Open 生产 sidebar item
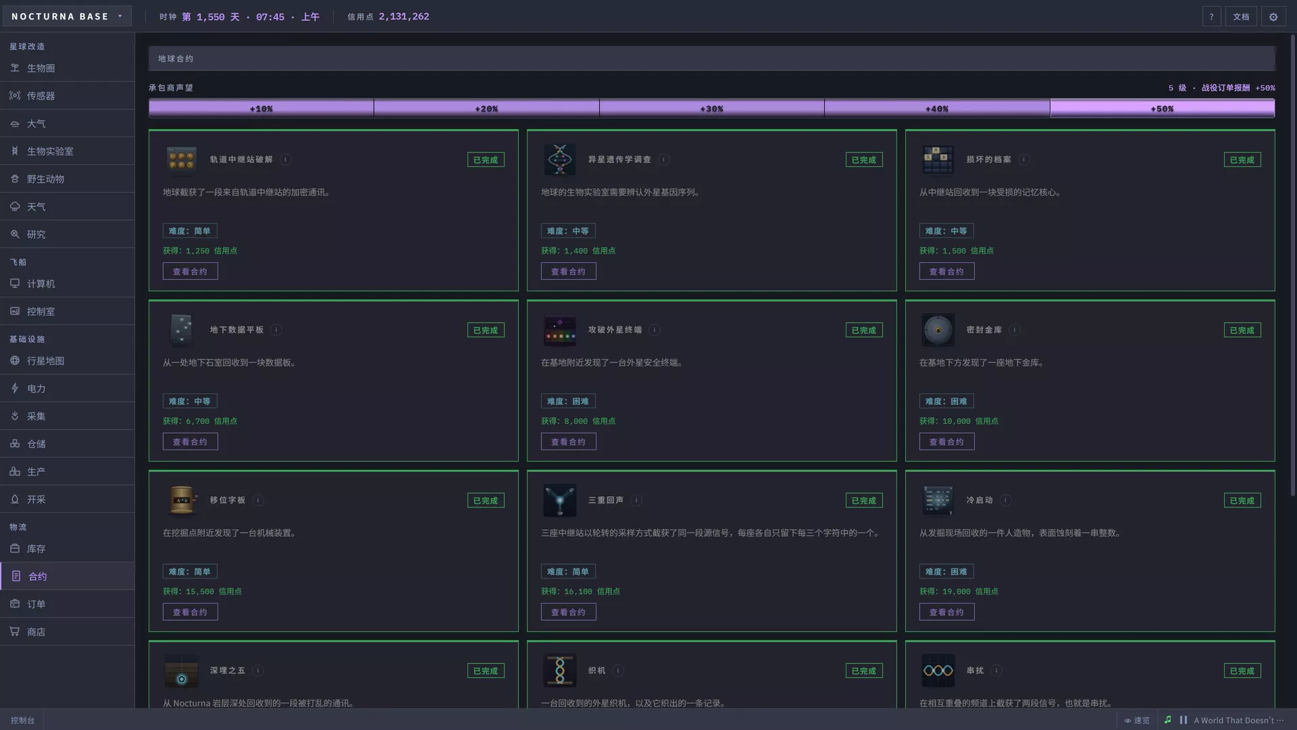Screen dimensions: 1297x730 tap(68, 472)
